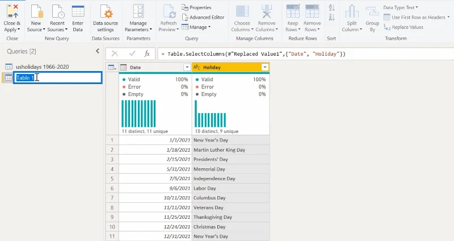Click Replace Values
This screenshot has width=454, height=241.
(x=403, y=27)
